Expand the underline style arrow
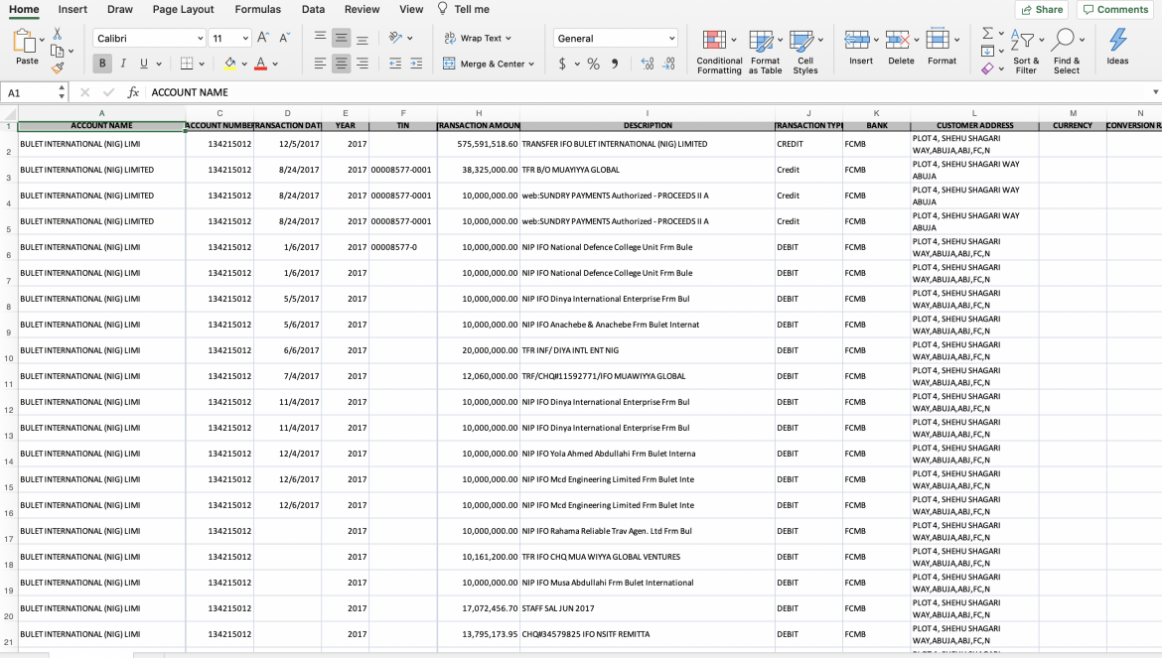Image resolution: width=1162 pixels, height=658 pixels. click(x=159, y=65)
